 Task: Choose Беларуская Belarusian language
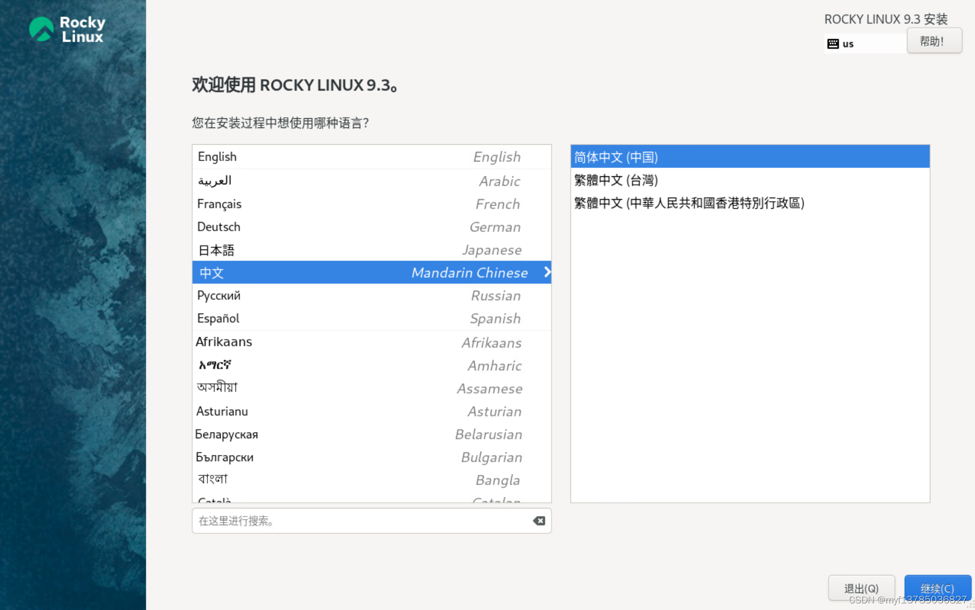click(x=372, y=434)
